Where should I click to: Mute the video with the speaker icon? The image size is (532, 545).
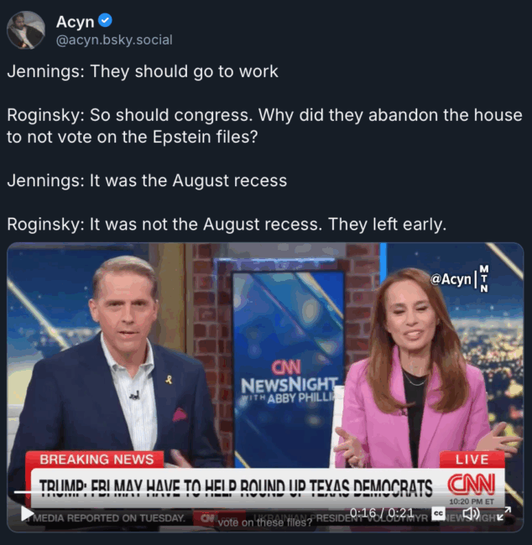point(471,513)
